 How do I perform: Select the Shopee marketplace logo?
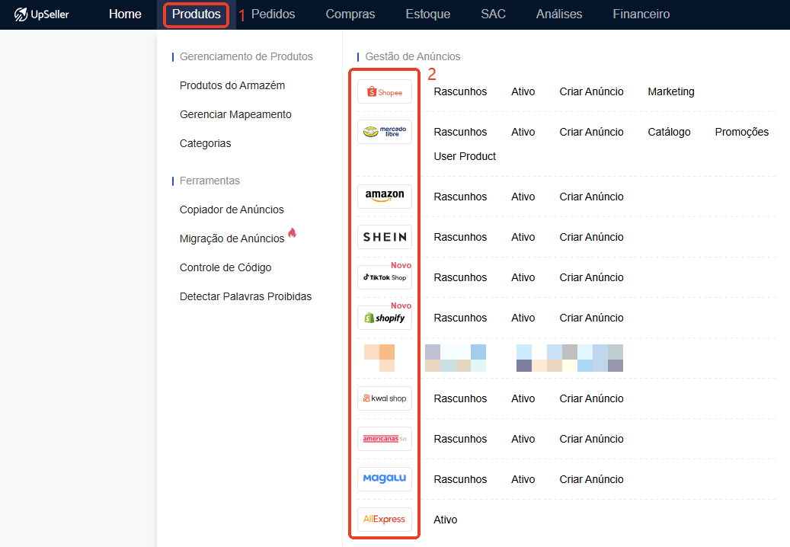tap(385, 91)
